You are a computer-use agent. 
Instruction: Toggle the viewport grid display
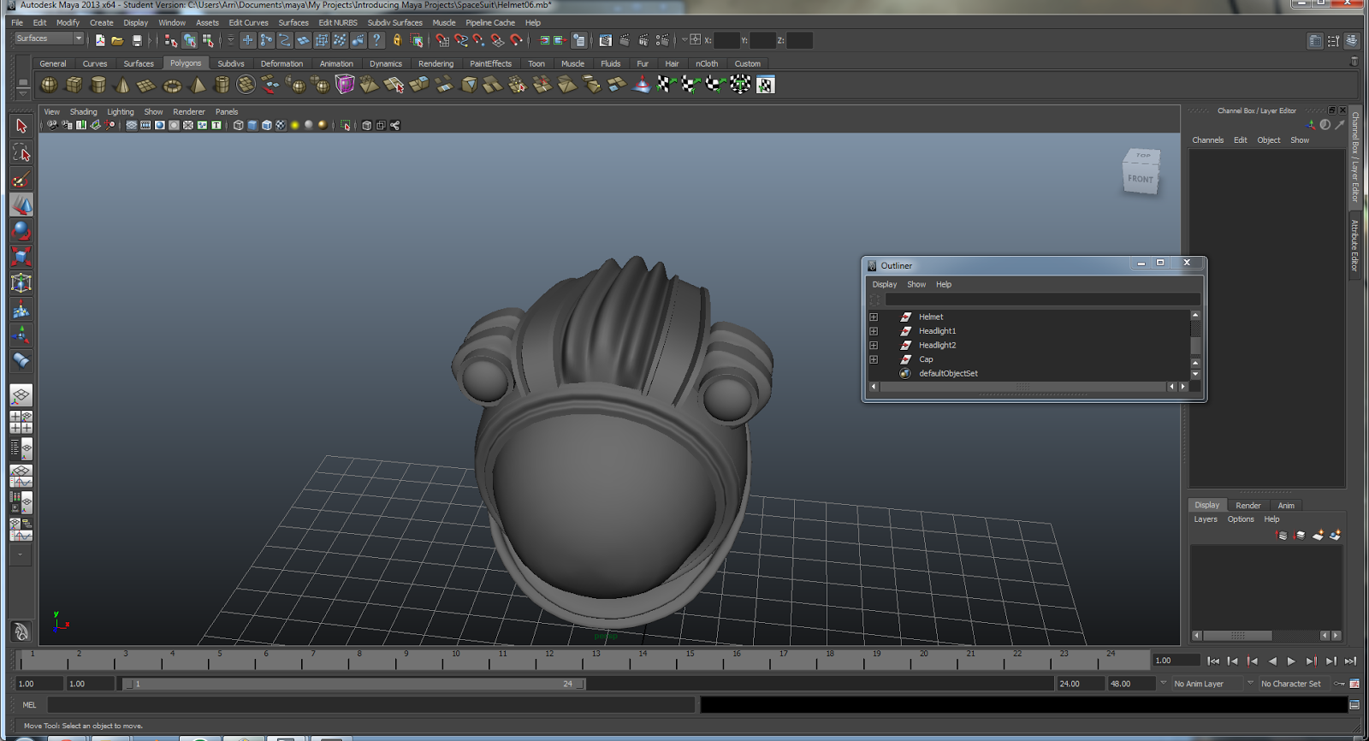(x=132, y=125)
